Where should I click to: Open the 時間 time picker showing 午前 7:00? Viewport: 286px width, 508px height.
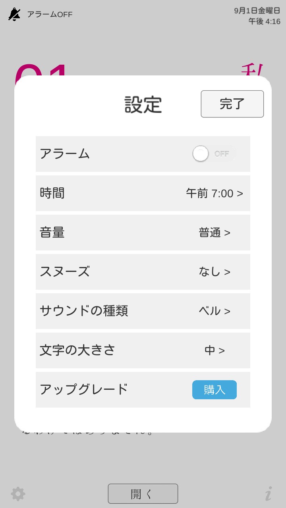pyautogui.click(x=214, y=194)
